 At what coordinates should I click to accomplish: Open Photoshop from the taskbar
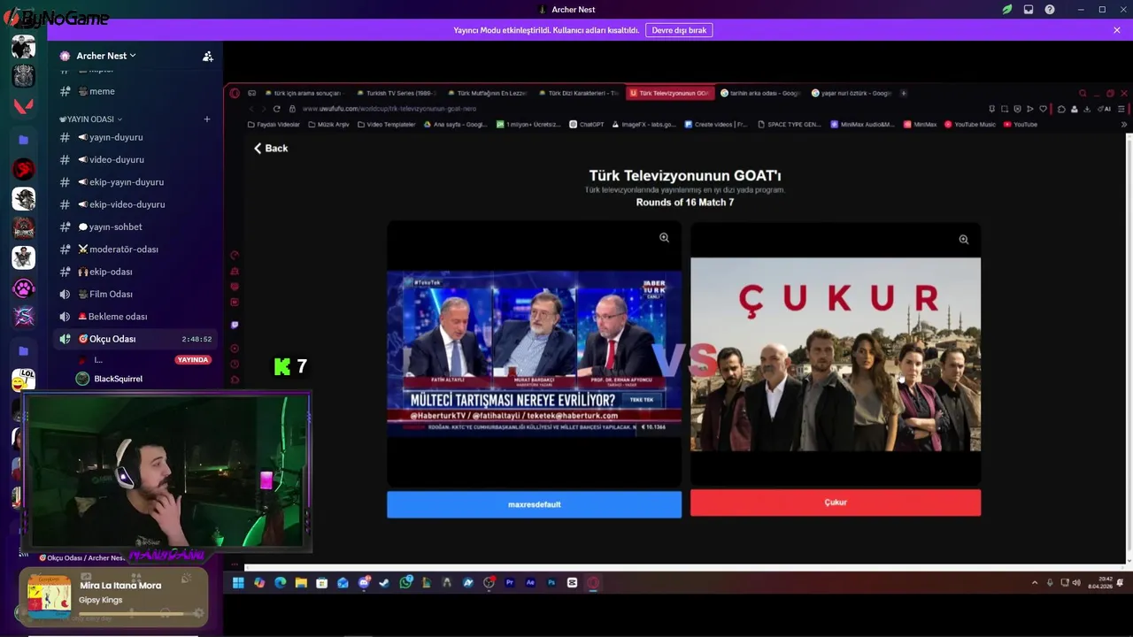[551, 583]
